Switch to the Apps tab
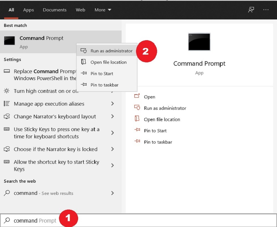The width and height of the screenshot is (277, 227). pos(28,10)
